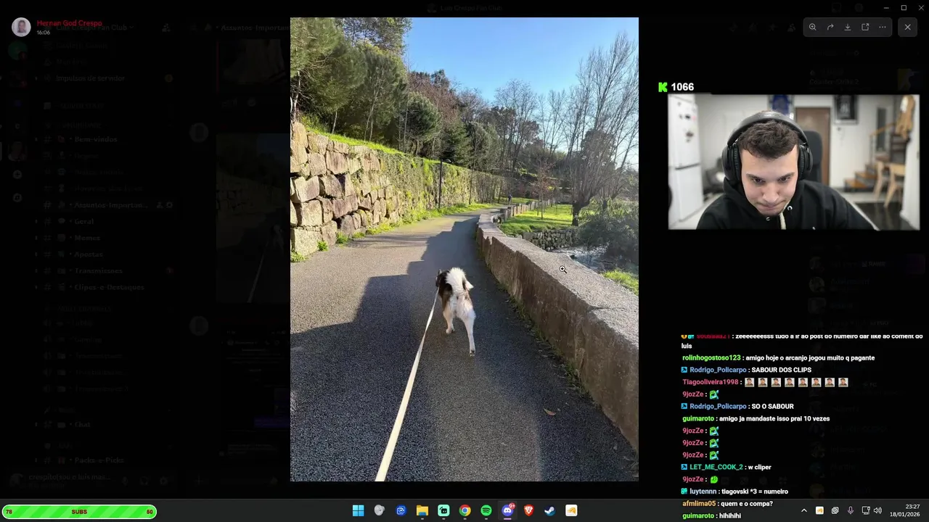This screenshot has height=522, width=929.
Task: Open File Explorer from the taskbar
Action: pyautogui.click(x=422, y=511)
